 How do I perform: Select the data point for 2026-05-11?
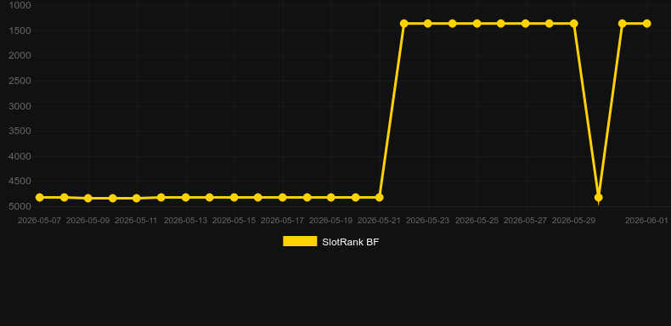(137, 198)
